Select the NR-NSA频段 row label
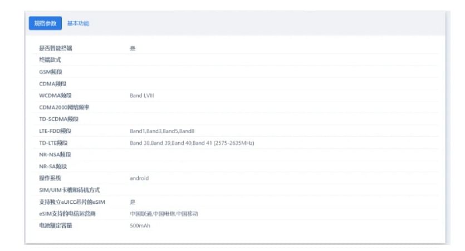Viewport: 465px width, 251px height. click(x=55, y=154)
